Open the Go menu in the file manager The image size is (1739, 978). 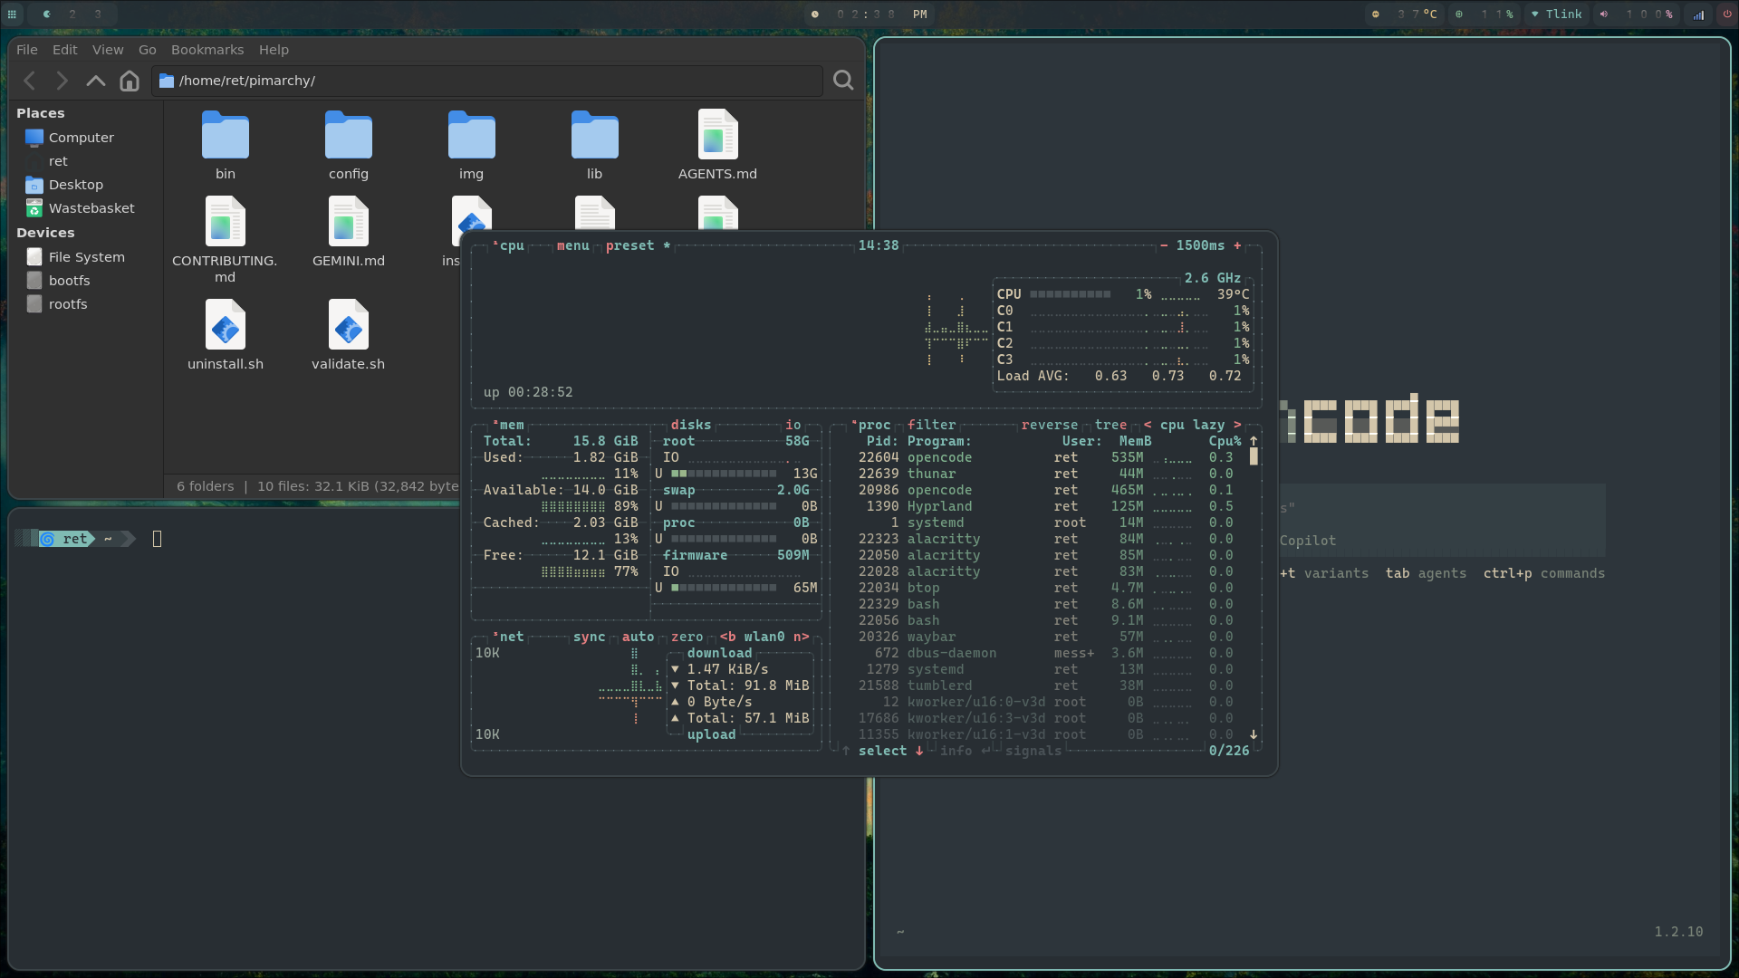(x=146, y=49)
